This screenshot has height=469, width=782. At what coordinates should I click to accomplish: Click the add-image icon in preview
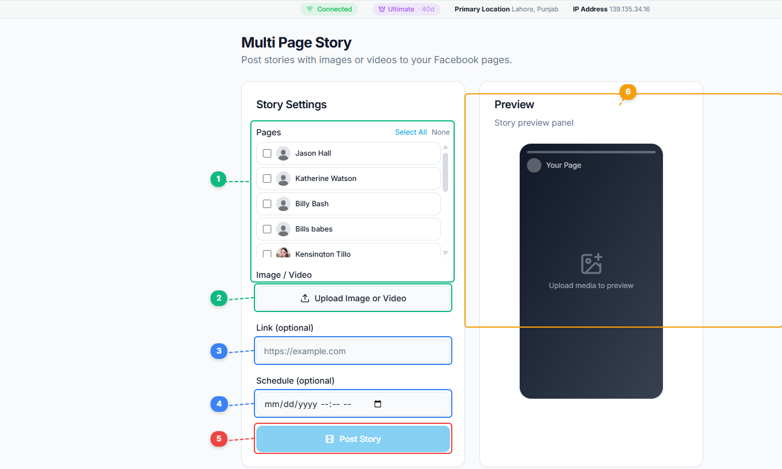pyautogui.click(x=591, y=264)
